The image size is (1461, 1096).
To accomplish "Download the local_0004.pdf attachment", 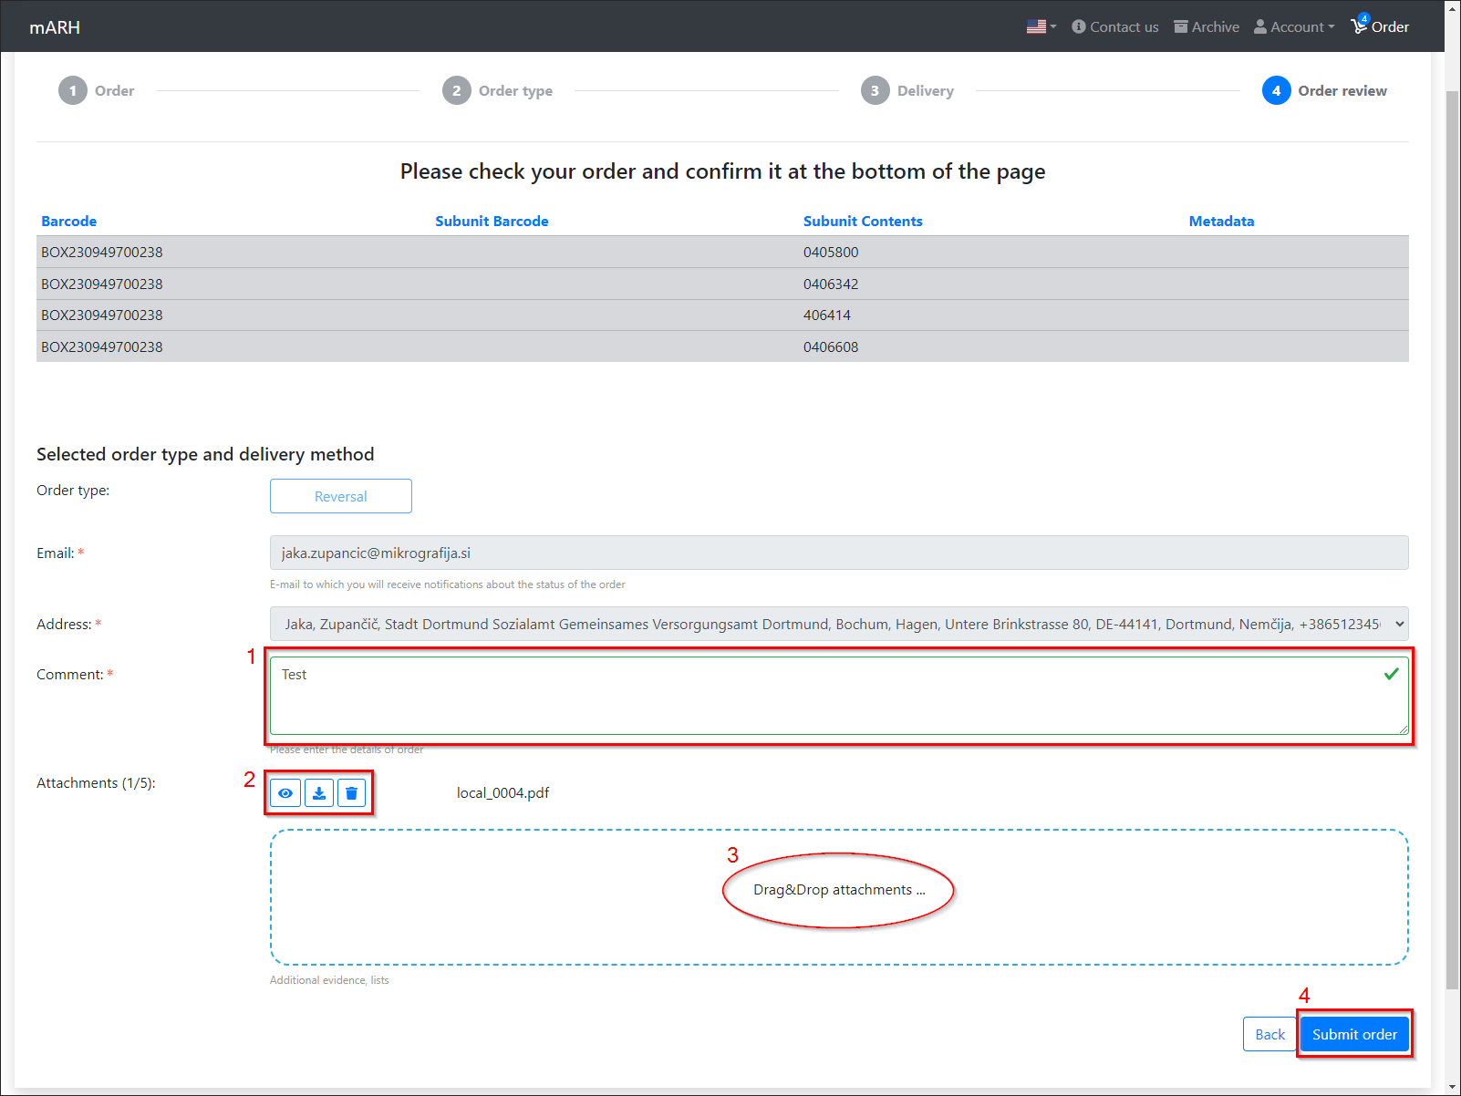I will (x=318, y=793).
